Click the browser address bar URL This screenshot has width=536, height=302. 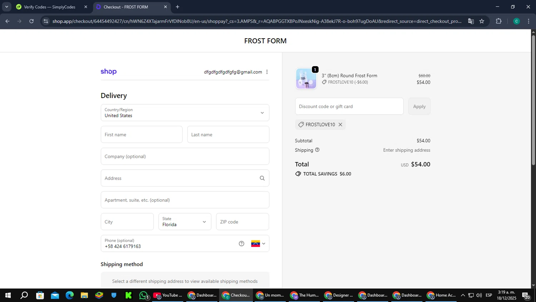(257, 21)
